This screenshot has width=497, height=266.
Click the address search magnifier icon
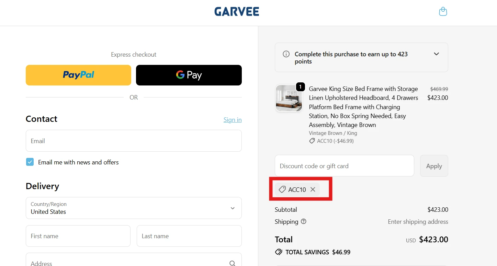tap(233, 263)
